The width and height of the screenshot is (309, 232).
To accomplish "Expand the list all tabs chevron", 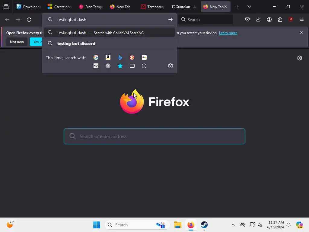I will [249, 7].
